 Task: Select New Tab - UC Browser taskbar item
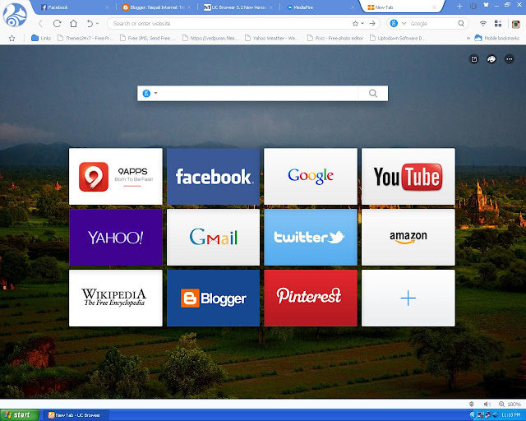[x=76, y=415]
